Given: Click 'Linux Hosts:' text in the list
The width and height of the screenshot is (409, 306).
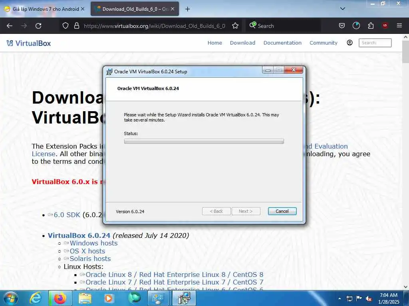Looking at the screenshot, I should pos(83,267).
